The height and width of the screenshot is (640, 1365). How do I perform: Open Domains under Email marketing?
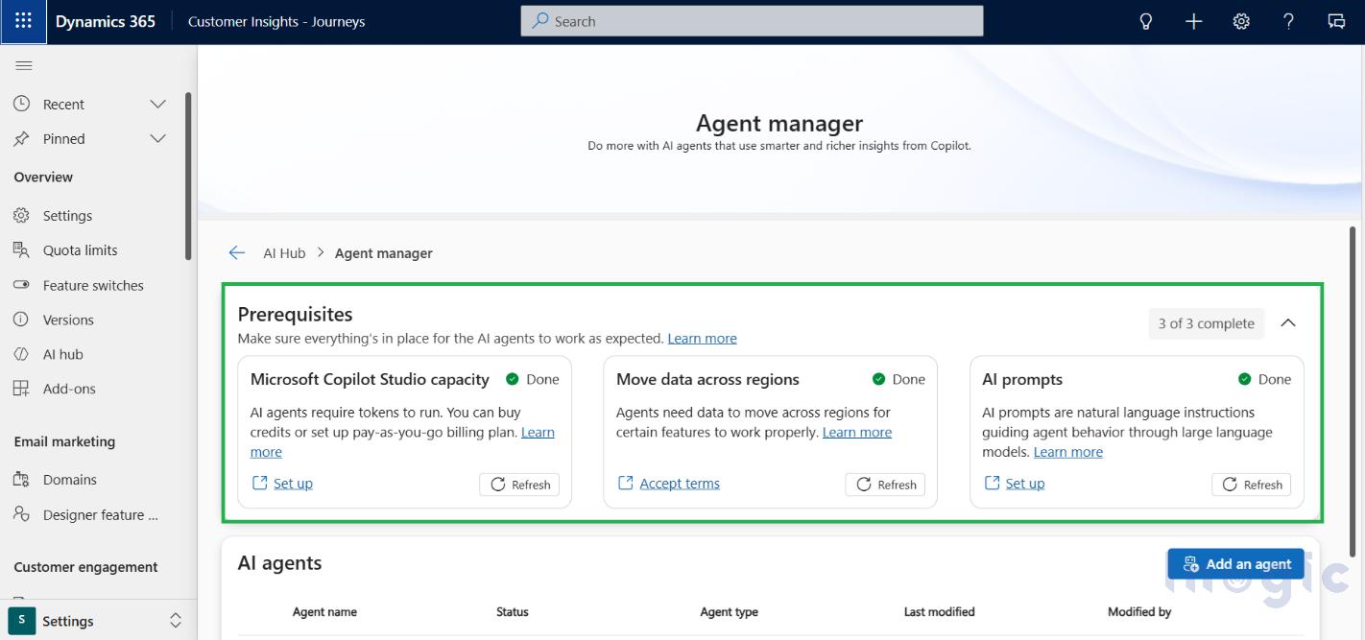[70, 479]
